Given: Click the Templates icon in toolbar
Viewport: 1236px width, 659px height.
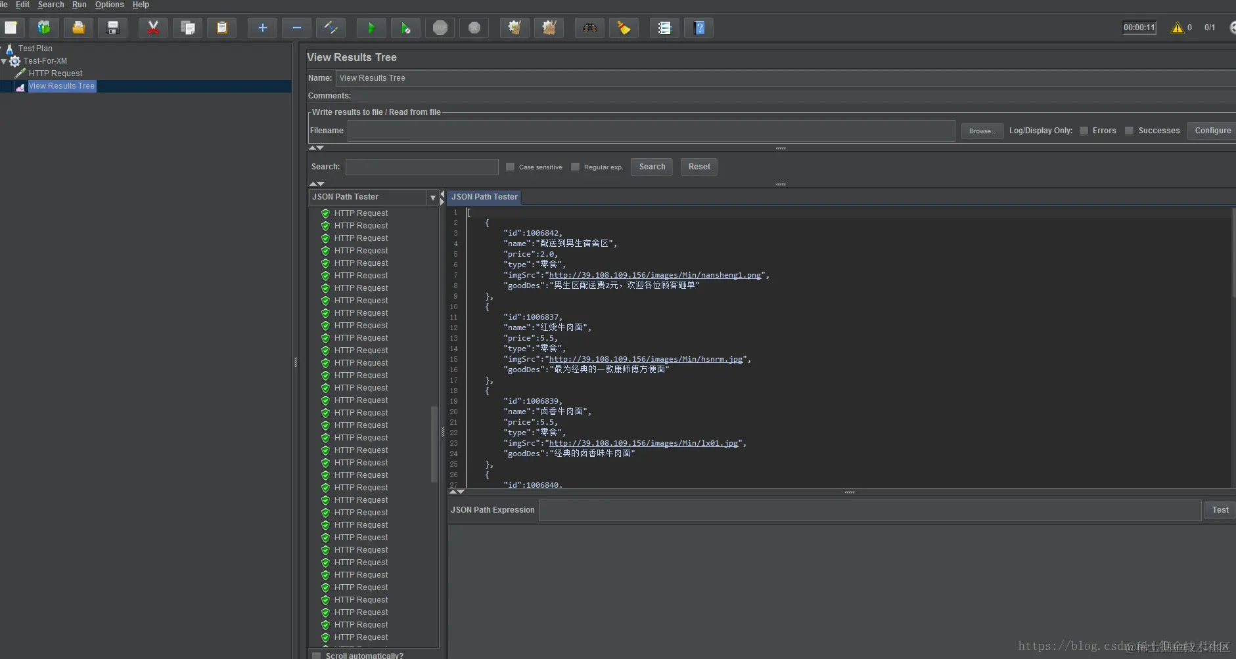Looking at the screenshot, I should coord(44,28).
